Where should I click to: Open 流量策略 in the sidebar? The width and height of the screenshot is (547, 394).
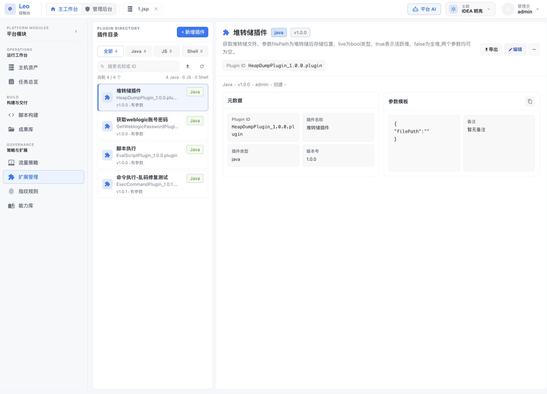[43, 163]
